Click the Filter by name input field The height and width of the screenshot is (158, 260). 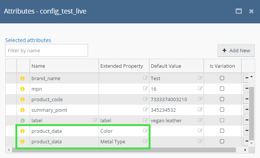[x=47, y=50]
